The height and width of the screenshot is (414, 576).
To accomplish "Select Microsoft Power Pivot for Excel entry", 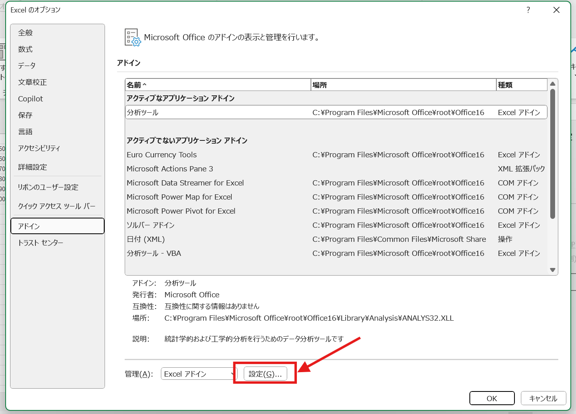I will coord(181,211).
